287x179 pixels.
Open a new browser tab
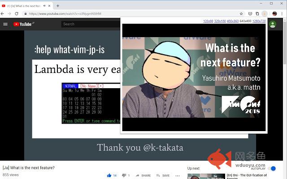point(58,6)
